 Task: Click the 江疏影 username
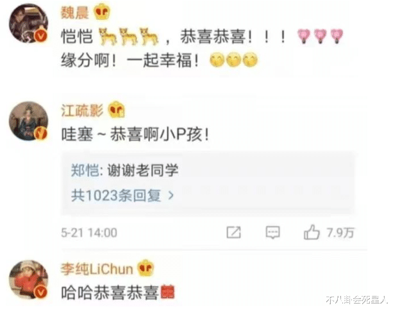[82, 110]
